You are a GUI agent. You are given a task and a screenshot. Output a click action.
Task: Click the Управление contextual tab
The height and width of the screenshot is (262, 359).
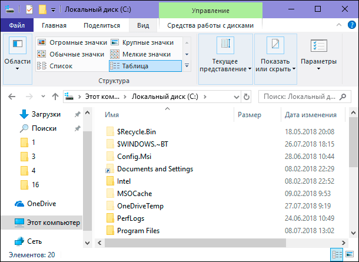pos(211,11)
